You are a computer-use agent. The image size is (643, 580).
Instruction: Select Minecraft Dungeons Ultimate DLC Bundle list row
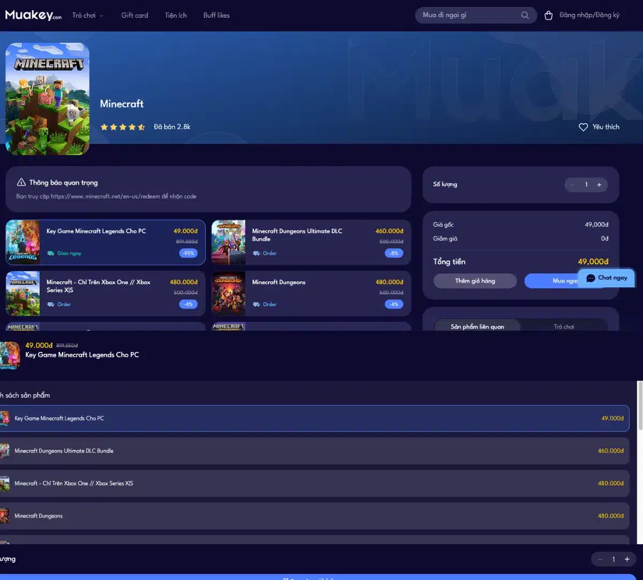[315, 451]
